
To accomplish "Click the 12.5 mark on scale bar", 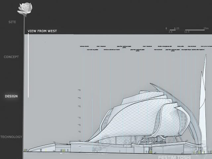I will click(x=187, y=32).
